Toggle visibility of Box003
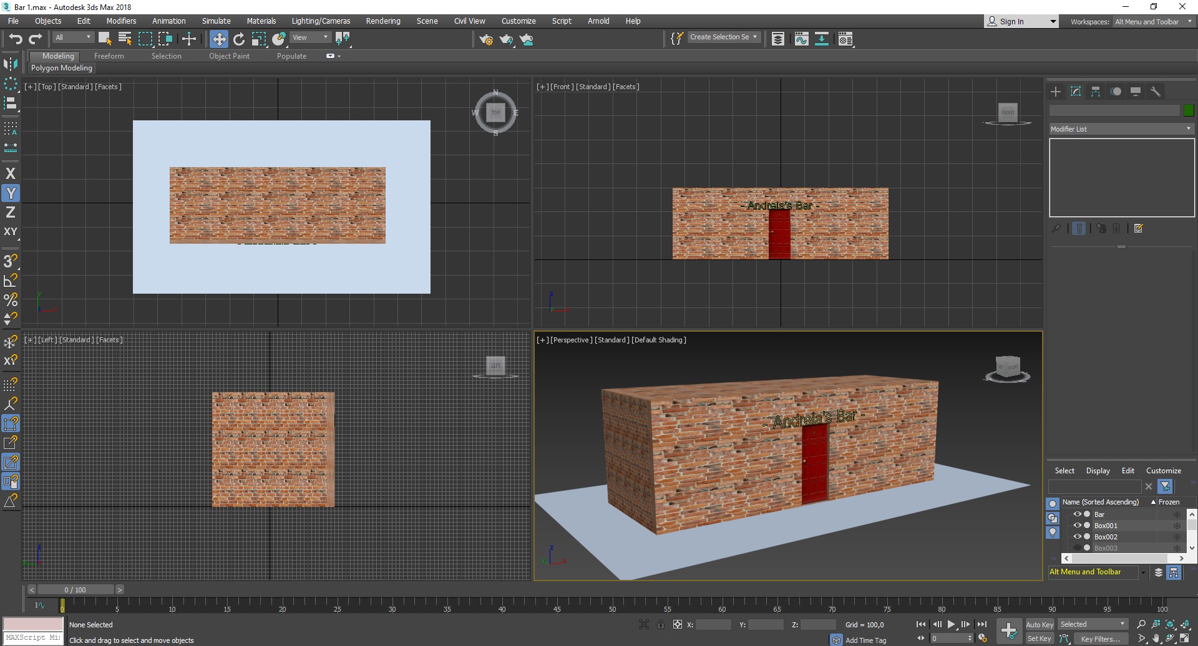The width and height of the screenshot is (1198, 646). [x=1077, y=548]
